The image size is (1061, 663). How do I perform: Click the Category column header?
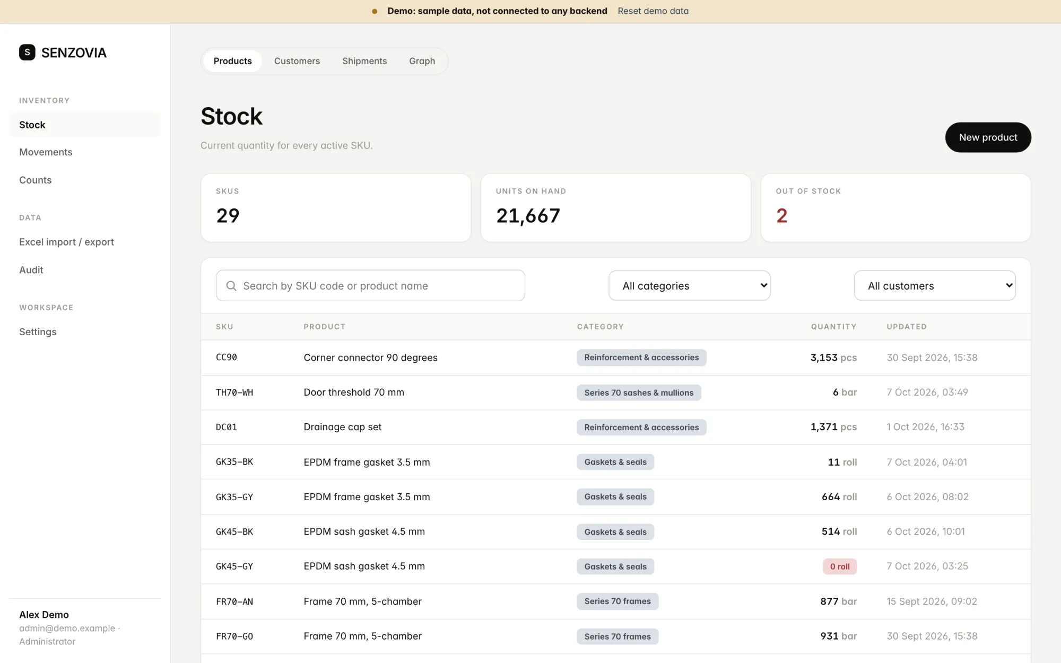tap(600, 327)
